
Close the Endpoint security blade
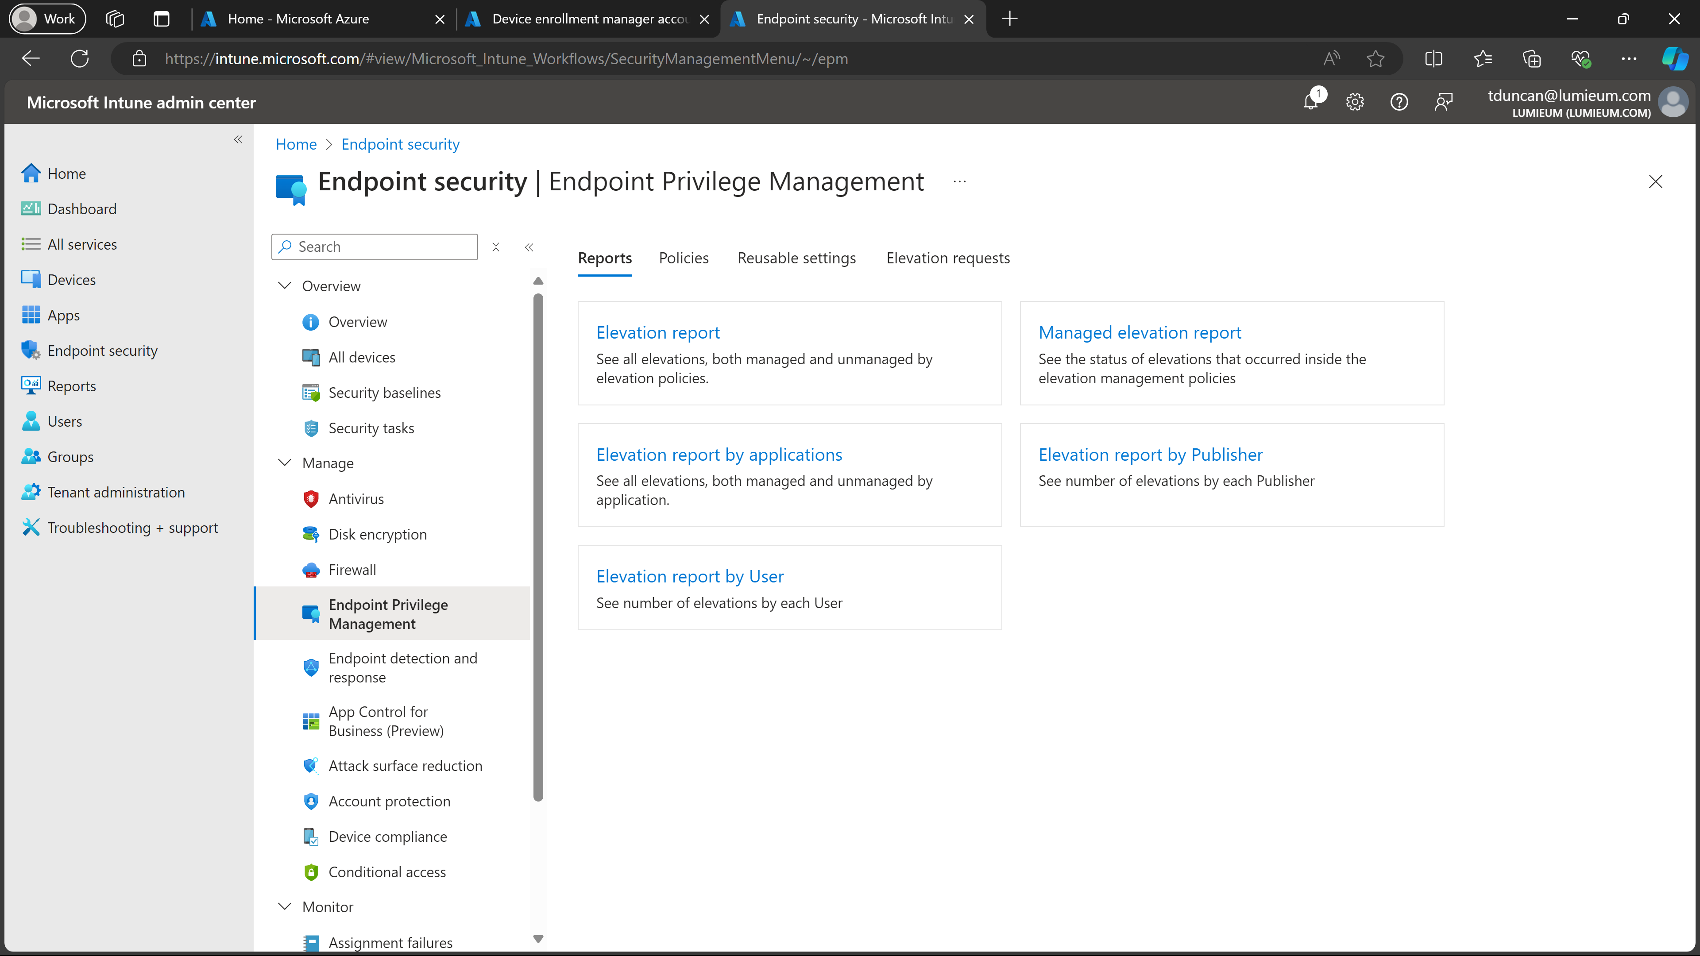[x=1655, y=181]
